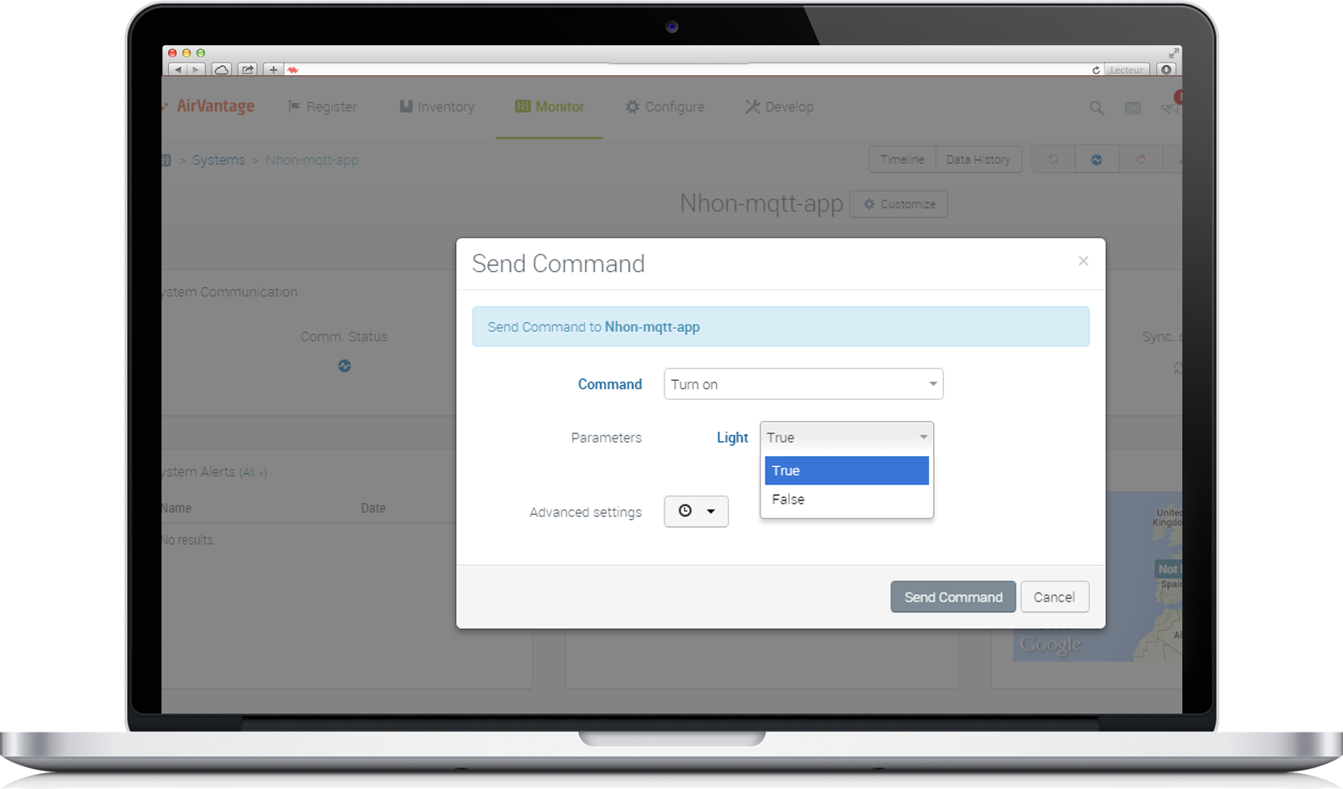This screenshot has height=789, width=1343.
Task: Click the Comm. Status indicator icon
Action: (344, 366)
